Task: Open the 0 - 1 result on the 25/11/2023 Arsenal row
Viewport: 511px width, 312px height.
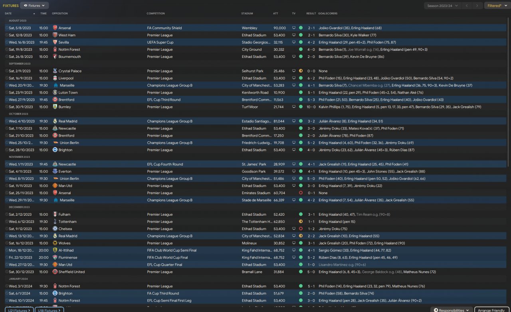Action: (x=311, y=193)
